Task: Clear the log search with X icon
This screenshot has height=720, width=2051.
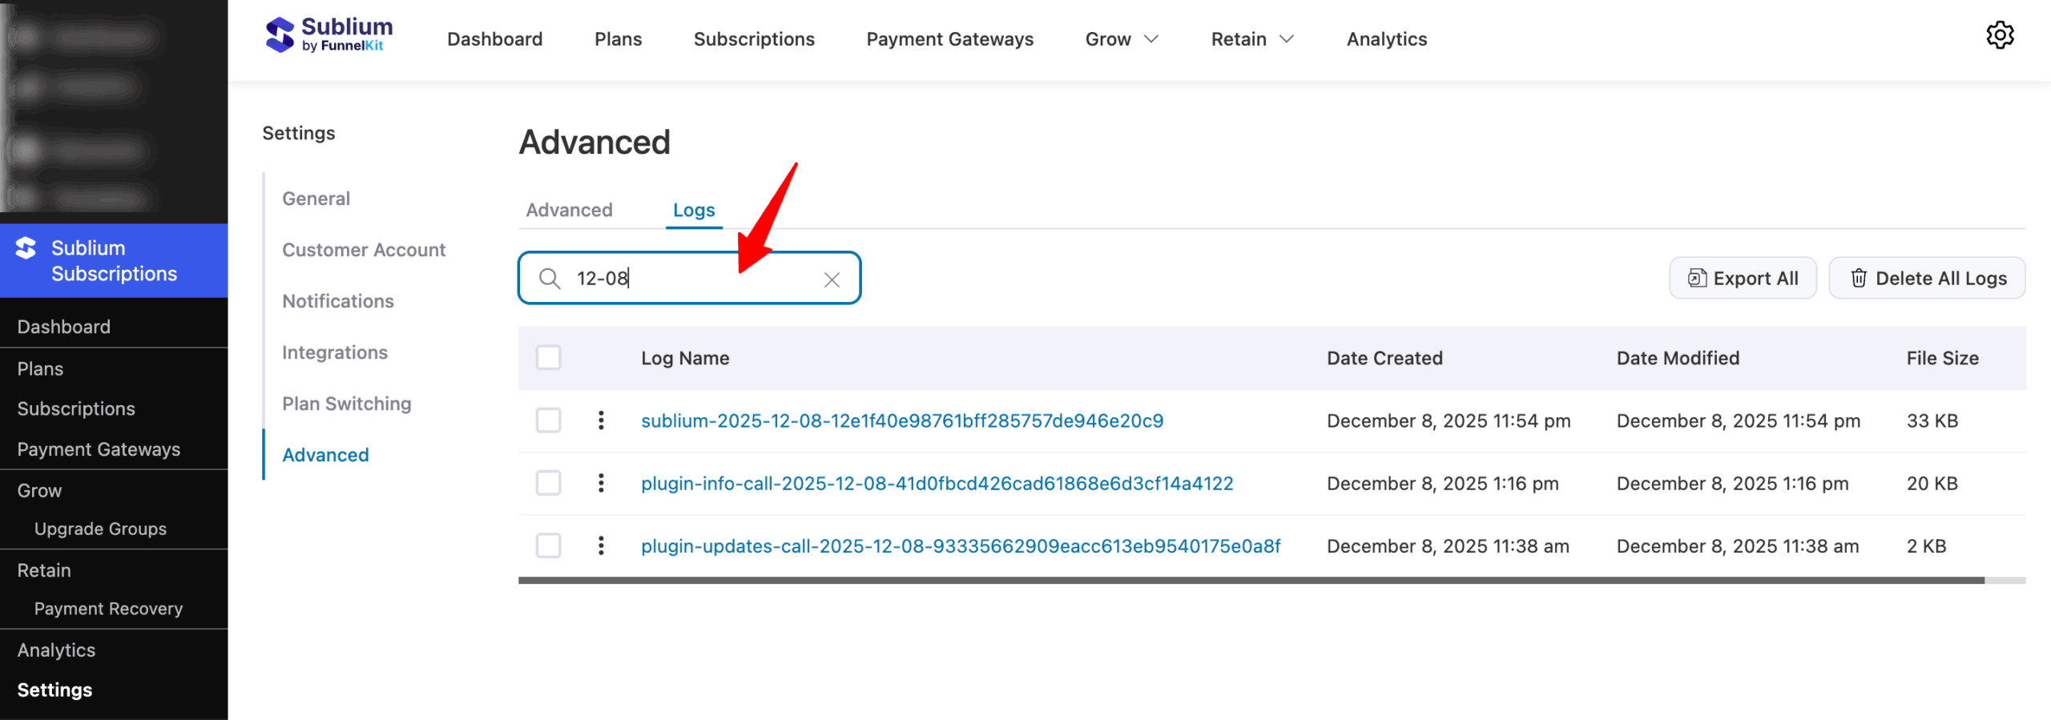Action: (832, 280)
